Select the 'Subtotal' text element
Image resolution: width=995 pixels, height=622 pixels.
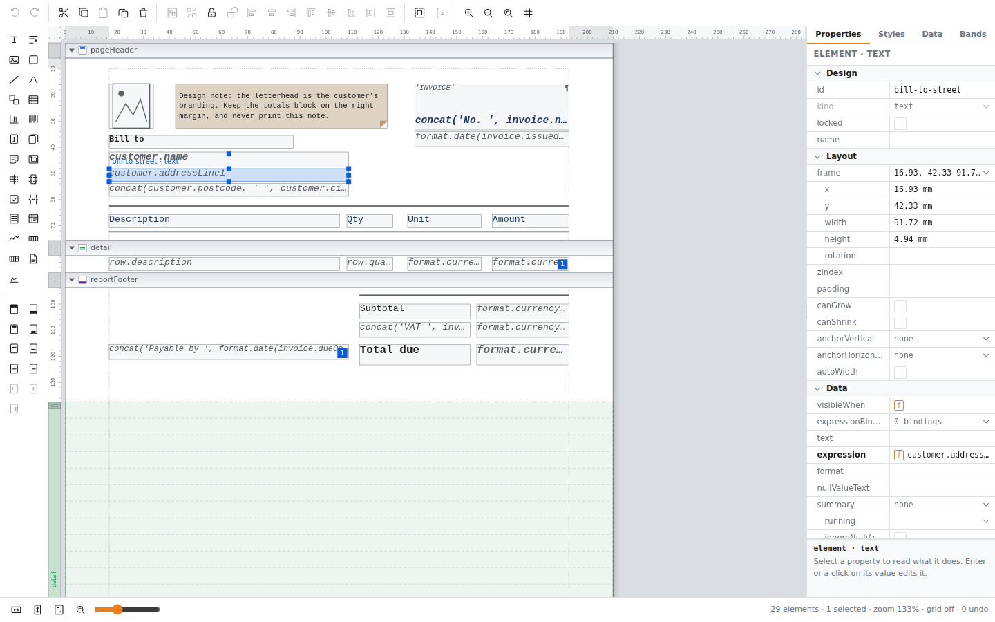[415, 312]
